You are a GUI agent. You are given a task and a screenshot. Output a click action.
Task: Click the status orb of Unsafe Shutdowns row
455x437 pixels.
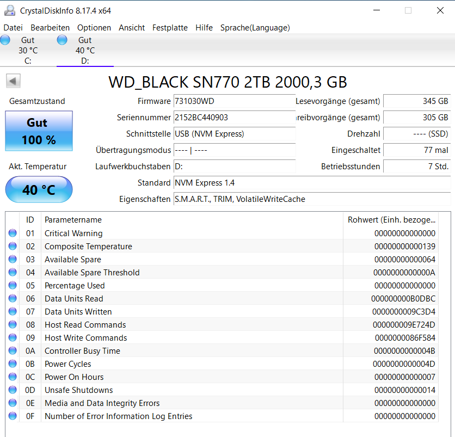point(13,390)
